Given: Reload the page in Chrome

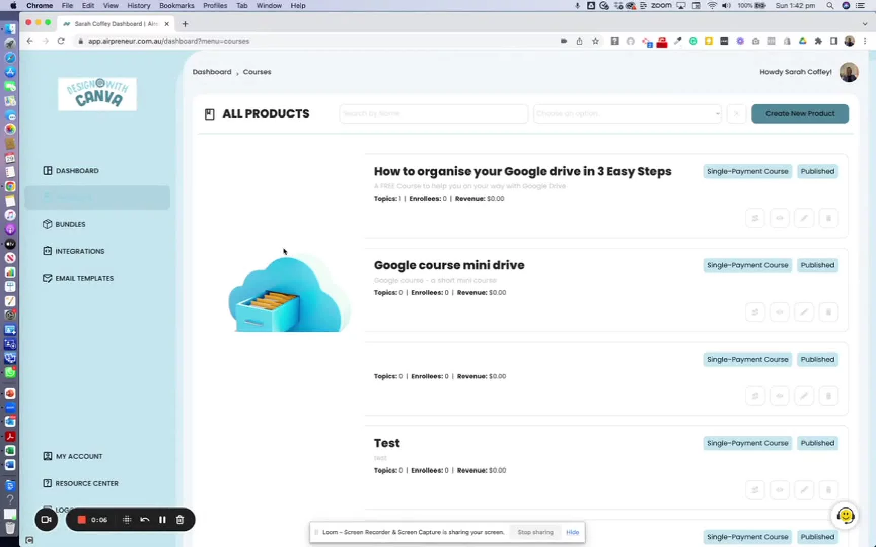Looking at the screenshot, I should tap(61, 41).
